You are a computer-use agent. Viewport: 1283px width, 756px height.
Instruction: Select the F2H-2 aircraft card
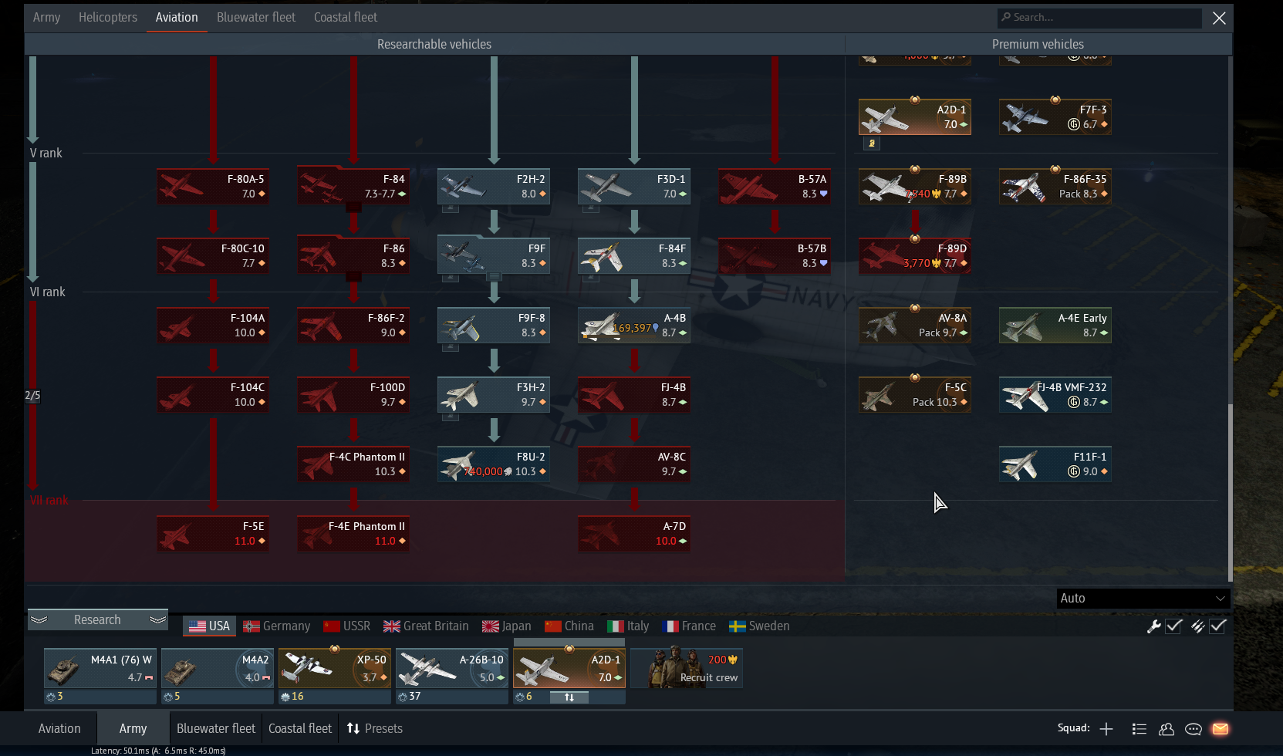tap(494, 187)
